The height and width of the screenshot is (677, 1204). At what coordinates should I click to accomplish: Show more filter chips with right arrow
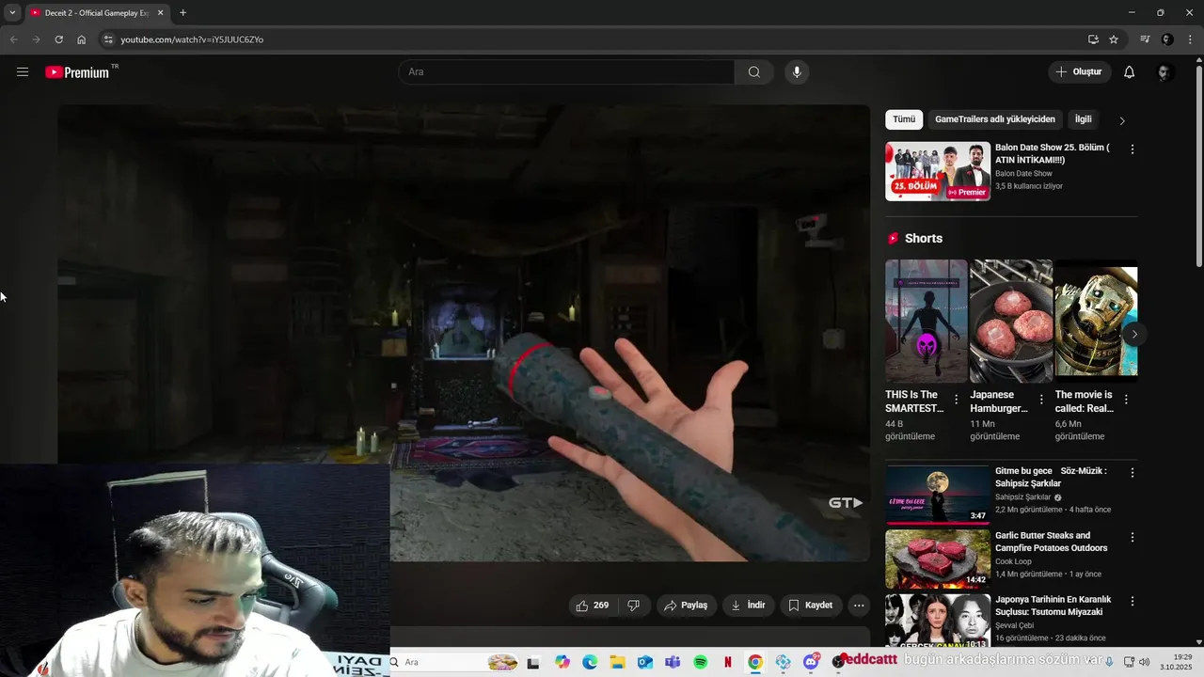click(1121, 120)
